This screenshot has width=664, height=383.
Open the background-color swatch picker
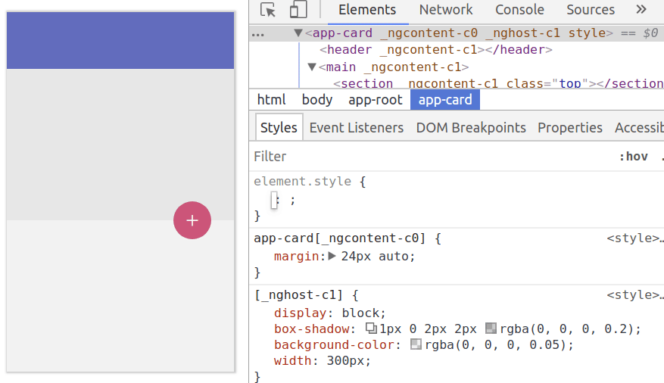(x=416, y=344)
